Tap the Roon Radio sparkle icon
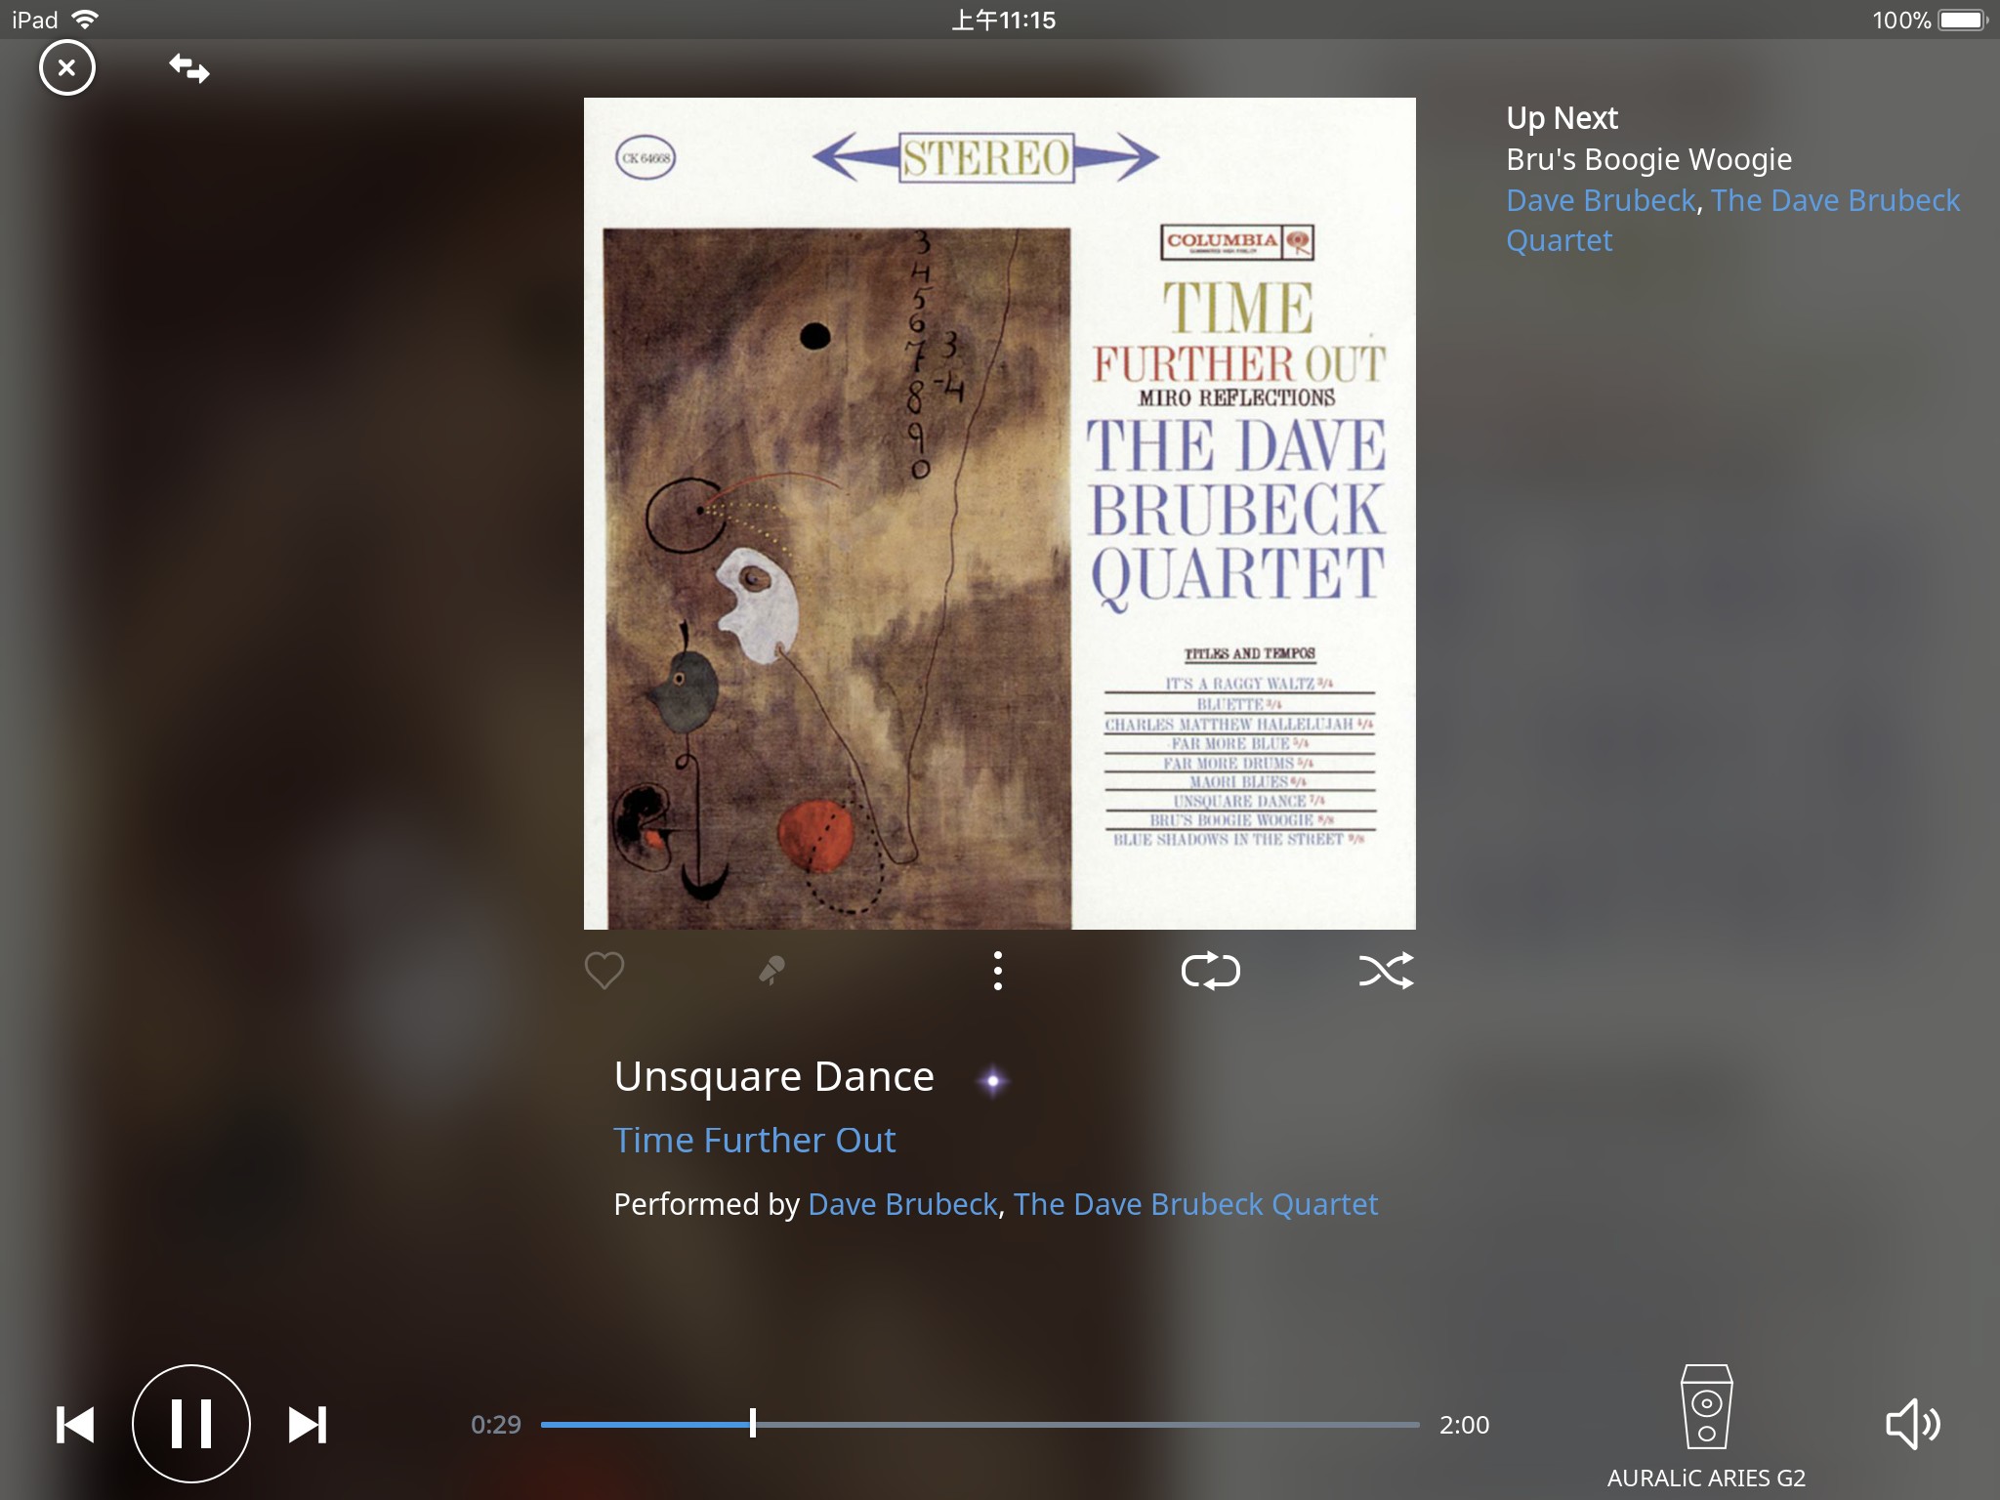The image size is (2000, 1500). point(993,1081)
